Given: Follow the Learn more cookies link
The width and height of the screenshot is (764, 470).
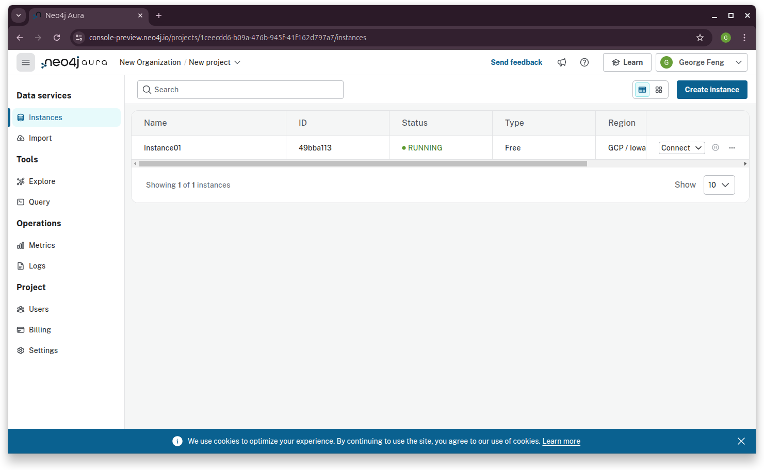Looking at the screenshot, I should point(561,441).
